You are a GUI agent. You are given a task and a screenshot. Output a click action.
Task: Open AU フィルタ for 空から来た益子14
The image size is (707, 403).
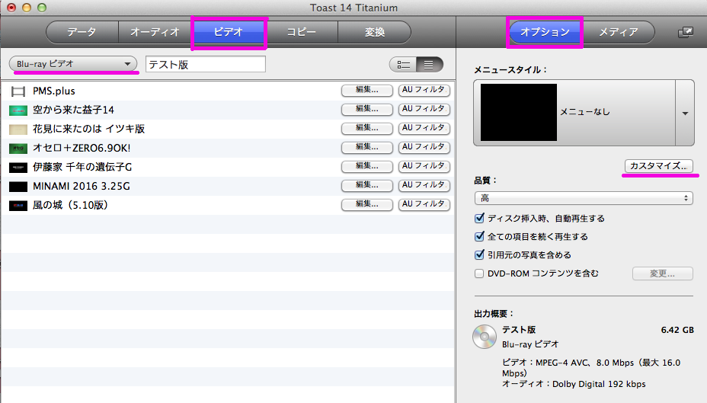[424, 109]
